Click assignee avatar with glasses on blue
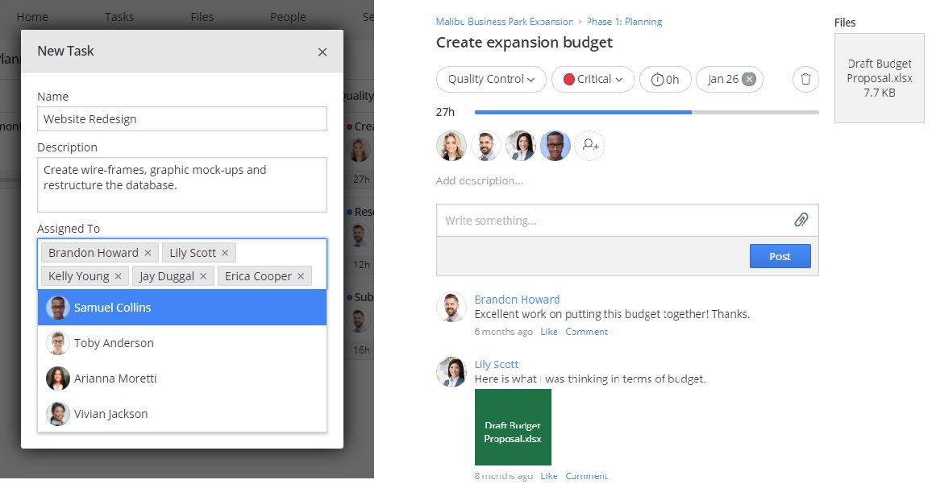Image resolution: width=932 pixels, height=484 pixels. (555, 146)
